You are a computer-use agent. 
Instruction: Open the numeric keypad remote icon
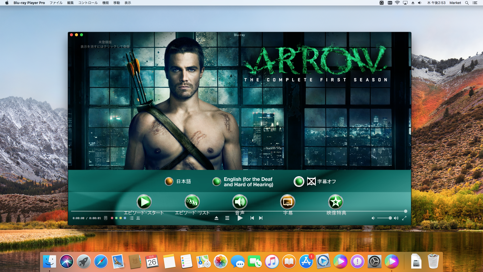coord(106,218)
